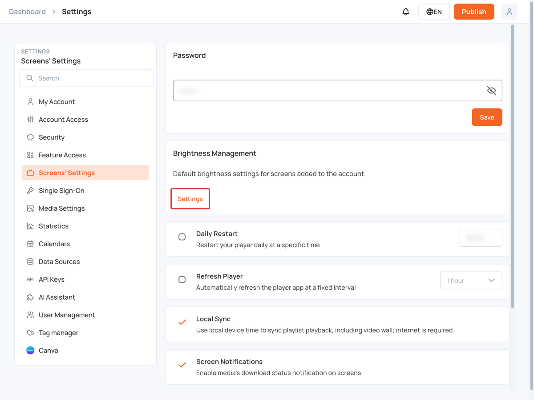Click the Security shield icon
The height and width of the screenshot is (400, 534).
[30, 137]
